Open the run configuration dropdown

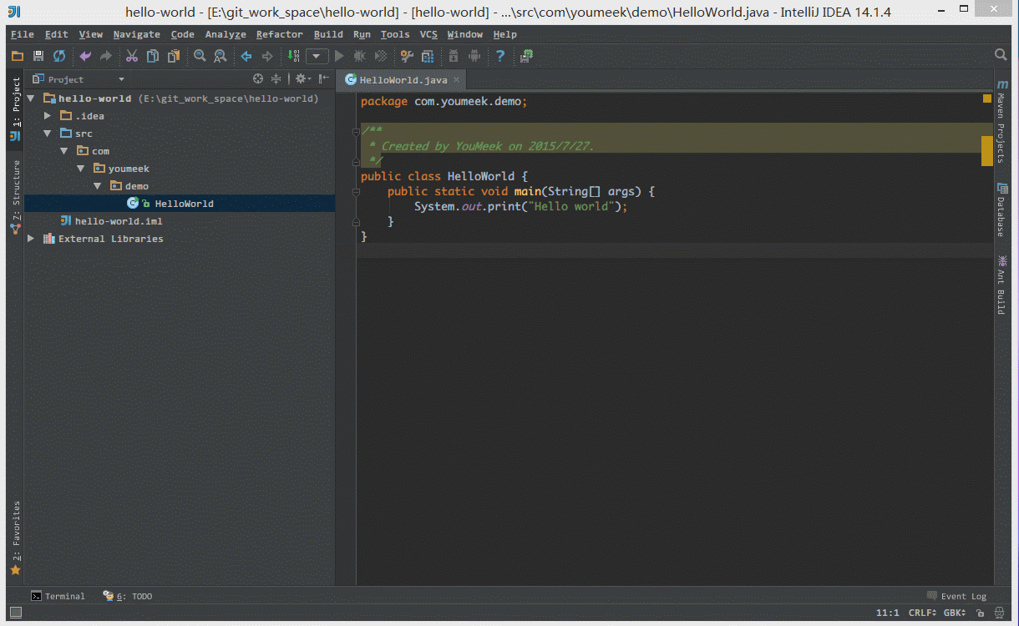tap(317, 56)
